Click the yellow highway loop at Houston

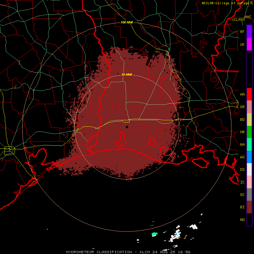[10, 151]
